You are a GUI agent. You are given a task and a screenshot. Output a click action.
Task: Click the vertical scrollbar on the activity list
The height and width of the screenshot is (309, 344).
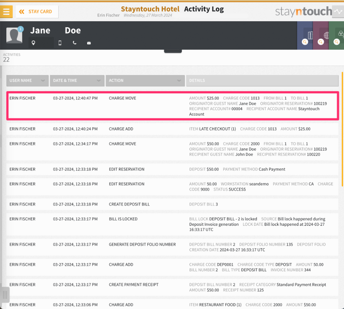click(342, 129)
